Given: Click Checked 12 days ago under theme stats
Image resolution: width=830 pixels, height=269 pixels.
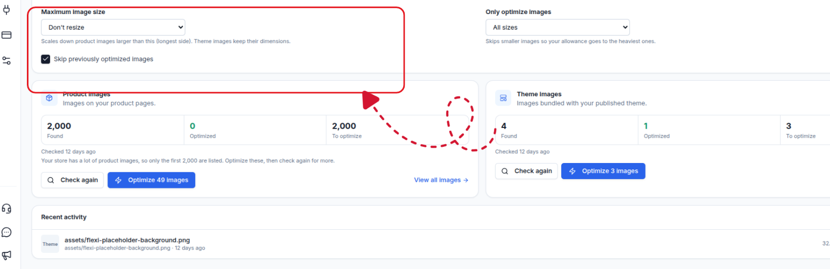Looking at the screenshot, I should tap(522, 152).
